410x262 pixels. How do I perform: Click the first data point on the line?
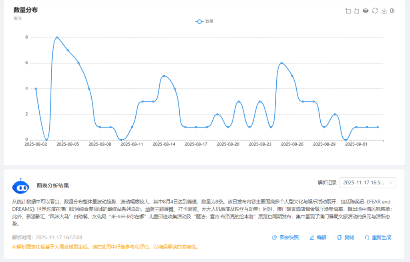click(x=36, y=89)
